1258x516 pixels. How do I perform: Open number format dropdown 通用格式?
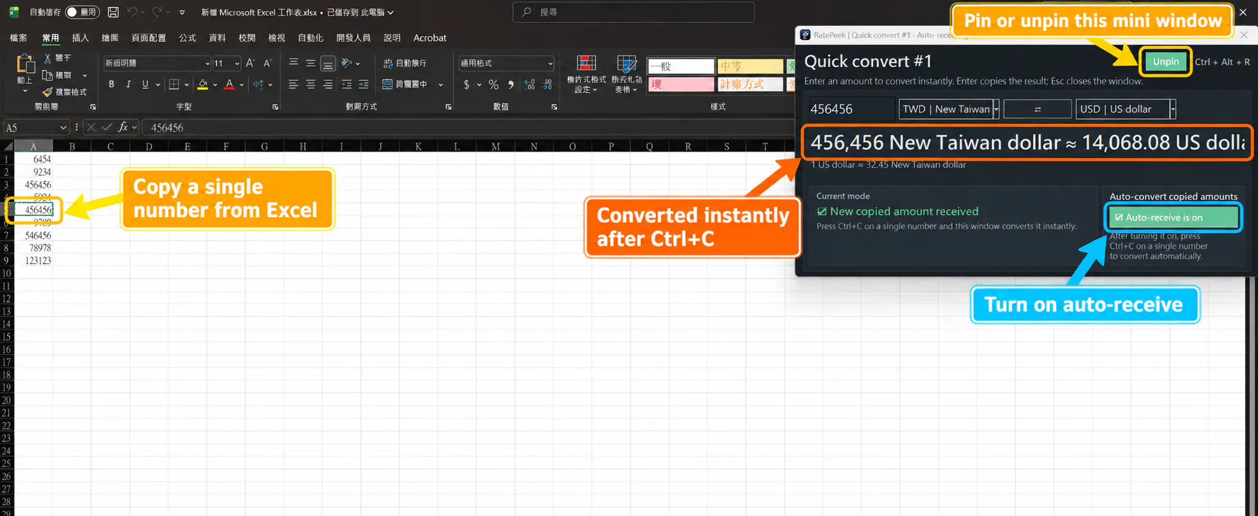tap(551, 63)
